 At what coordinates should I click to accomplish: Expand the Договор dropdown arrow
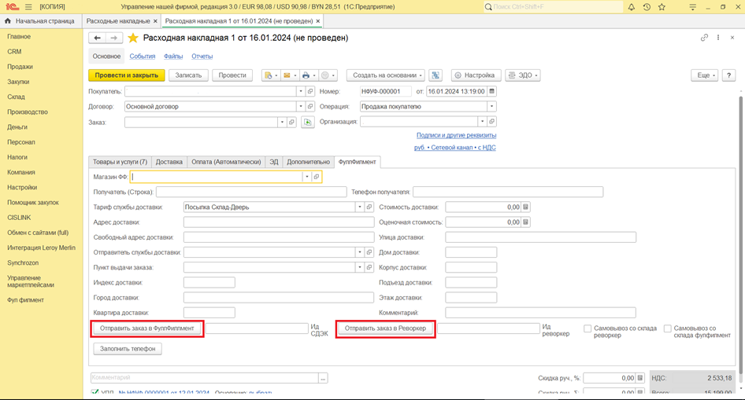tap(301, 107)
